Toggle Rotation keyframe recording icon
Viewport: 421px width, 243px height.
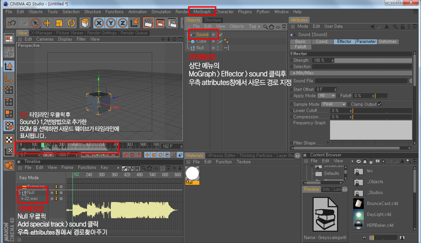[160, 155]
